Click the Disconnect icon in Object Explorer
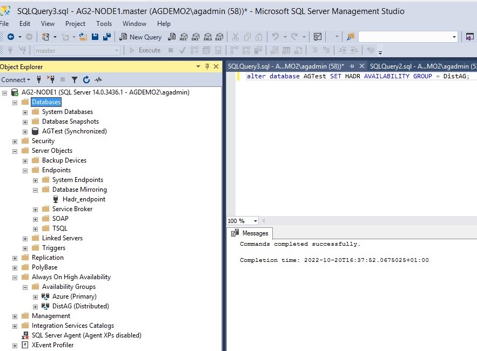This screenshot has height=351, width=477. click(51, 79)
